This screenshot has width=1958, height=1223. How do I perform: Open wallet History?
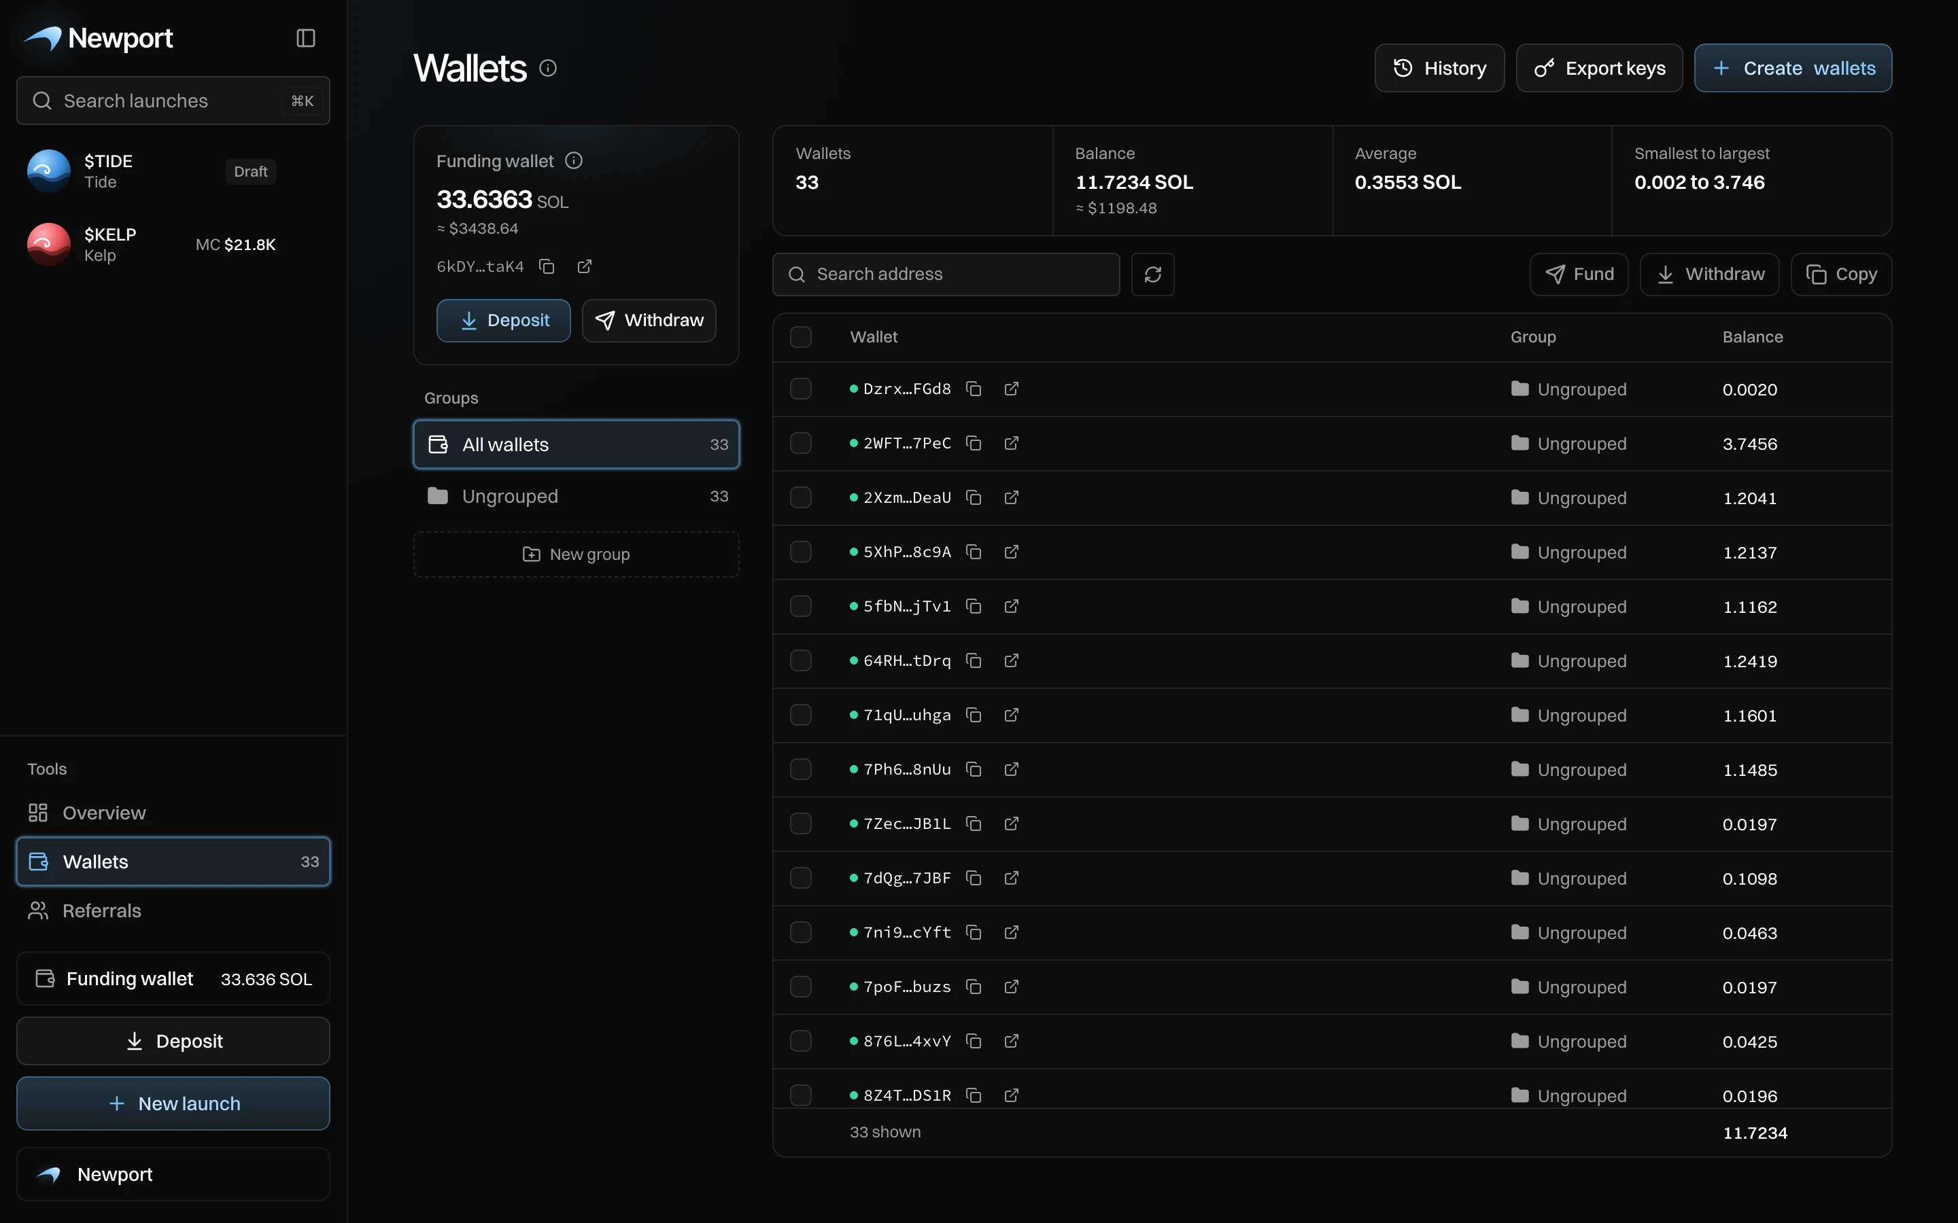click(x=1439, y=68)
